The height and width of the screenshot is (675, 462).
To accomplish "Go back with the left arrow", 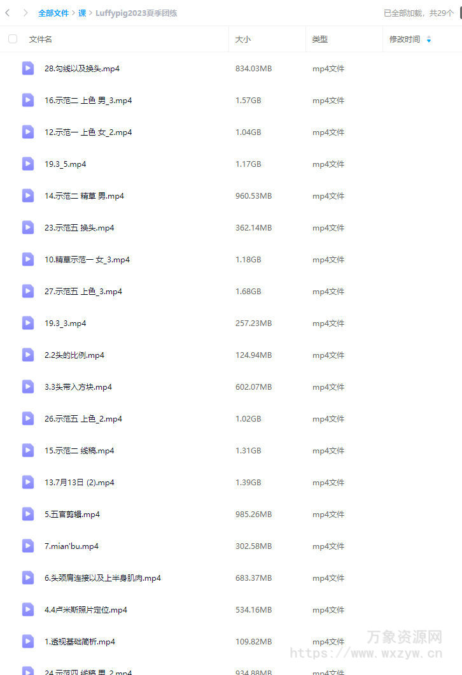I will tap(7, 13).
